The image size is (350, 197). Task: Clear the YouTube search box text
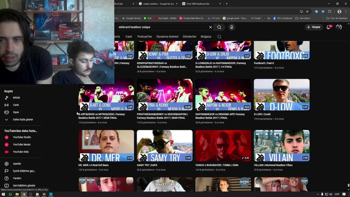tap(211, 27)
